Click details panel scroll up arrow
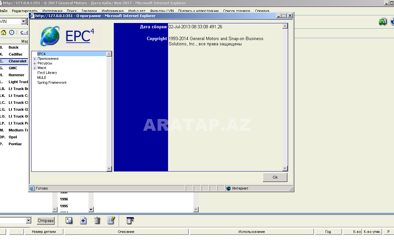394x251 pixels. click(285, 26)
